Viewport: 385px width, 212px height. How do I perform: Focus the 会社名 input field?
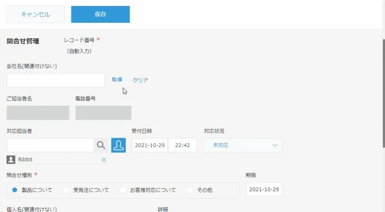(x=56, y=80)
